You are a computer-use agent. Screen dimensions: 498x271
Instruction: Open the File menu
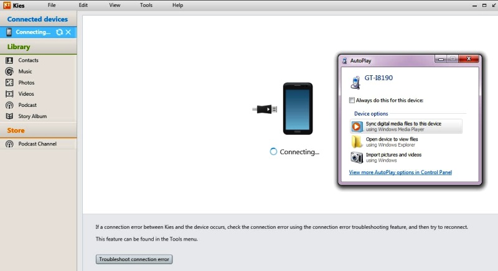click(x=52, y=5)
